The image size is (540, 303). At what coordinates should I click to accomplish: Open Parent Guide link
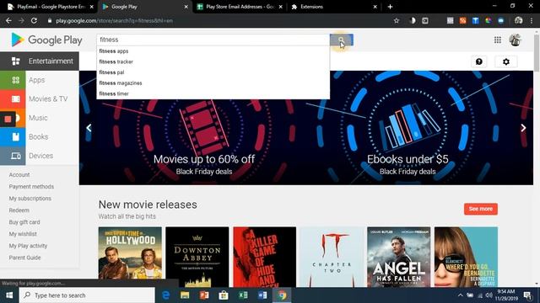(x=24, y=258)
